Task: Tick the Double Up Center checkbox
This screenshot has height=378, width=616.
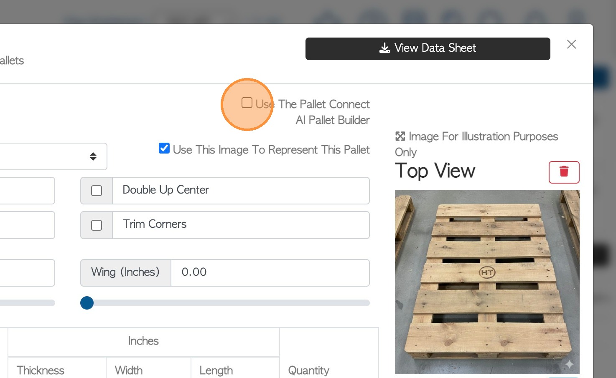Action: (x=97, y=191)
